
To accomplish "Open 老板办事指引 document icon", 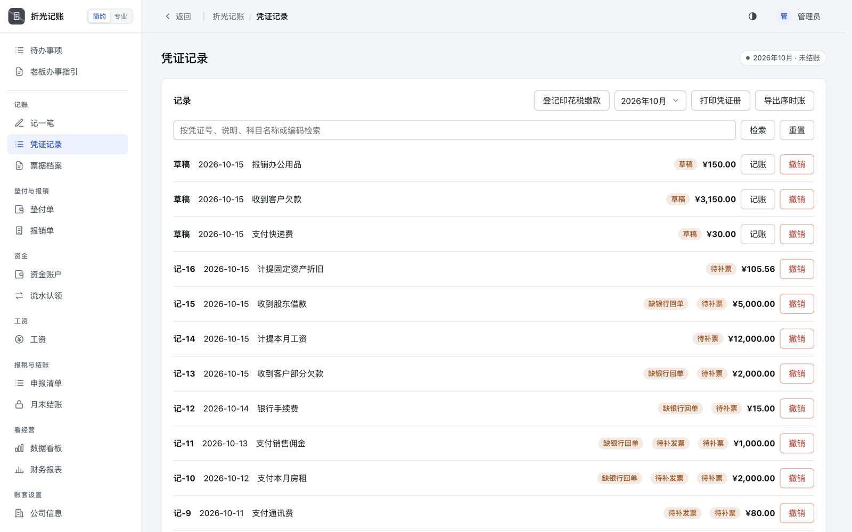I will click(19, 72).
